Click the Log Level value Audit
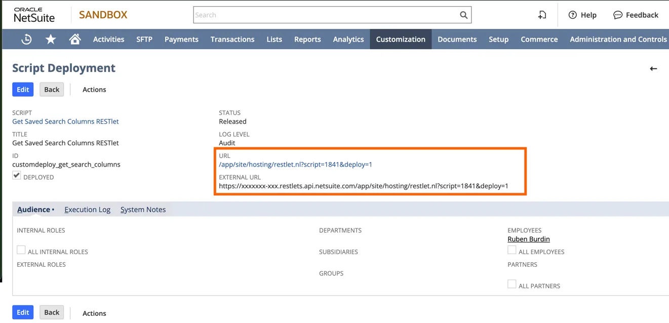This screenshot has width=669, height=323. [x=227, y=143]
